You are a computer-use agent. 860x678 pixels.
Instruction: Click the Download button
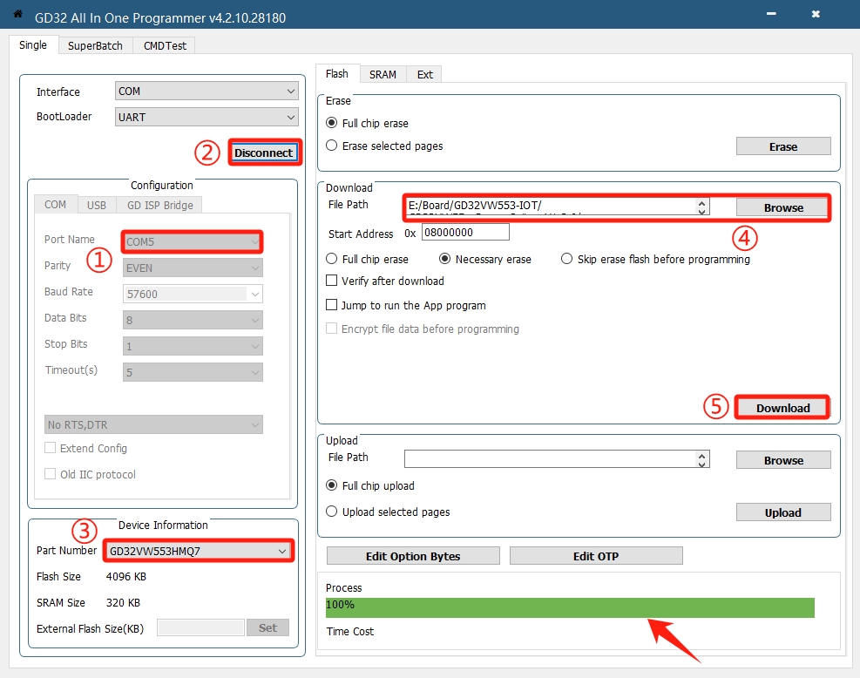click(x=782, y=408)
